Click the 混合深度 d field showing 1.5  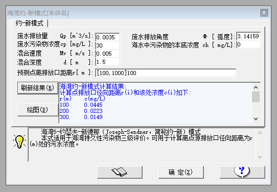coord(107,62)
